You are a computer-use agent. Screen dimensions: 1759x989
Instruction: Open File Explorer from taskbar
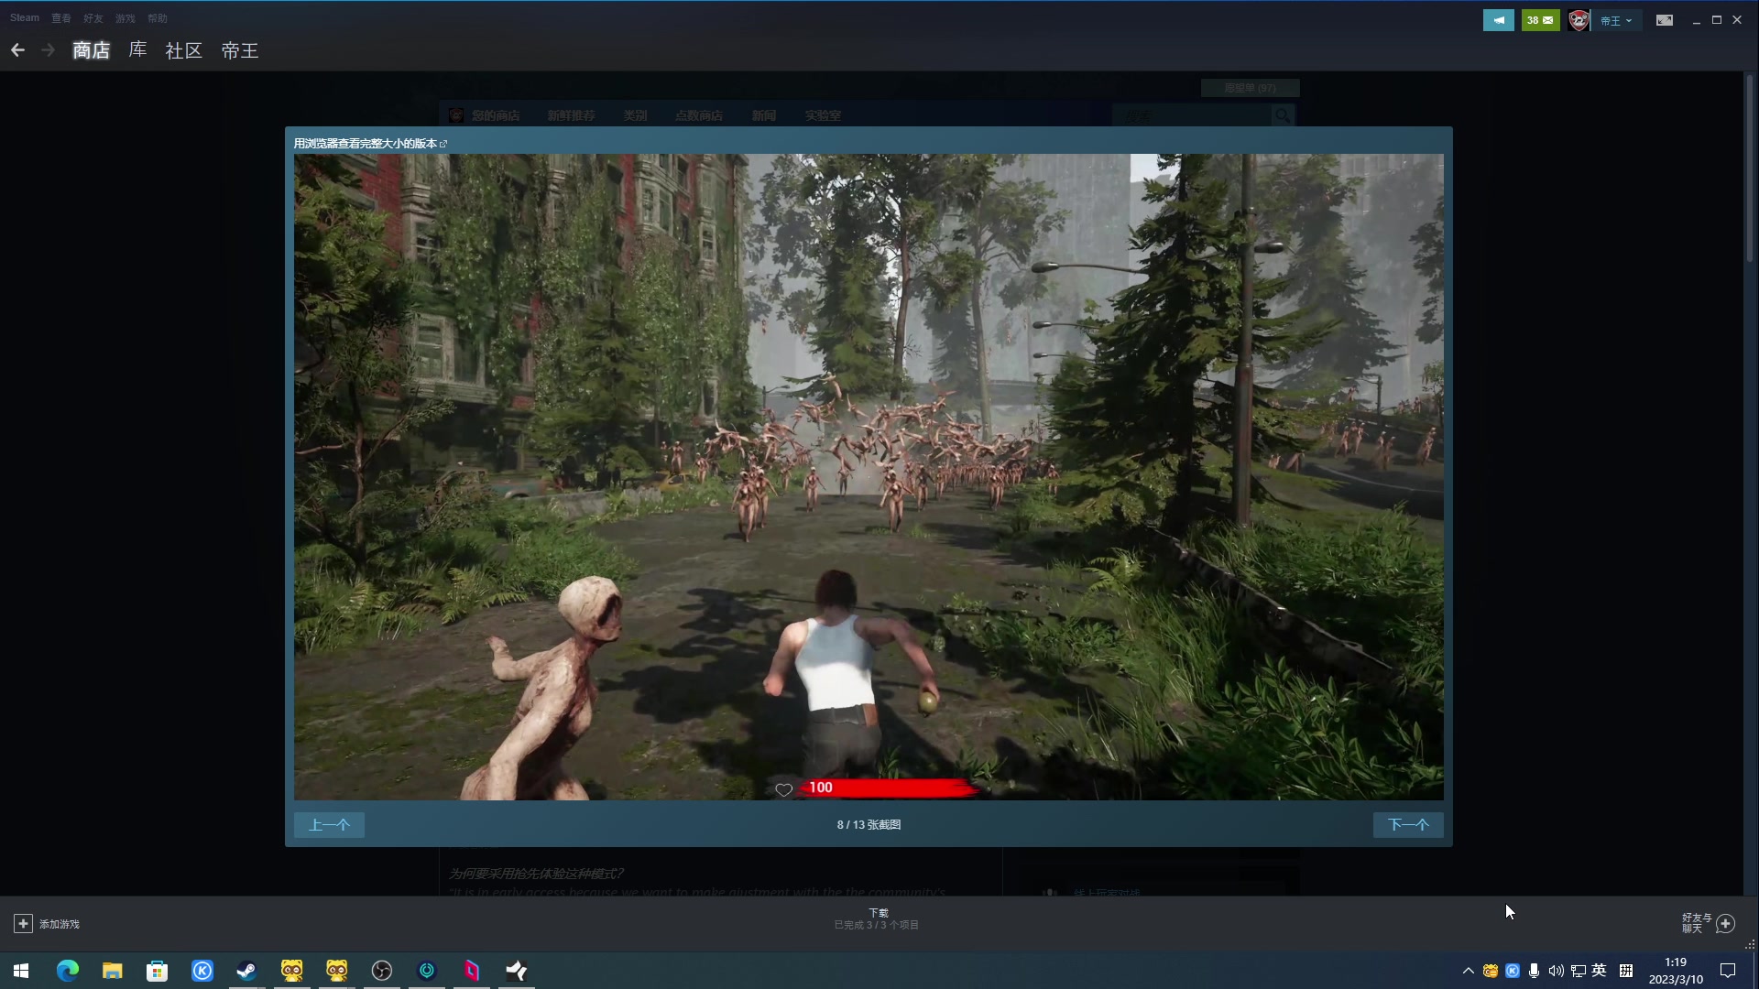click(113, 971)
